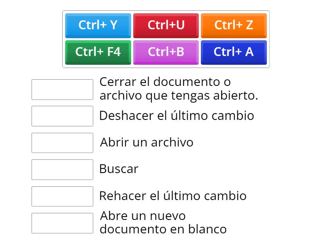Click the answer box beside 'Cerrar el documento'

tap(62, 89)
